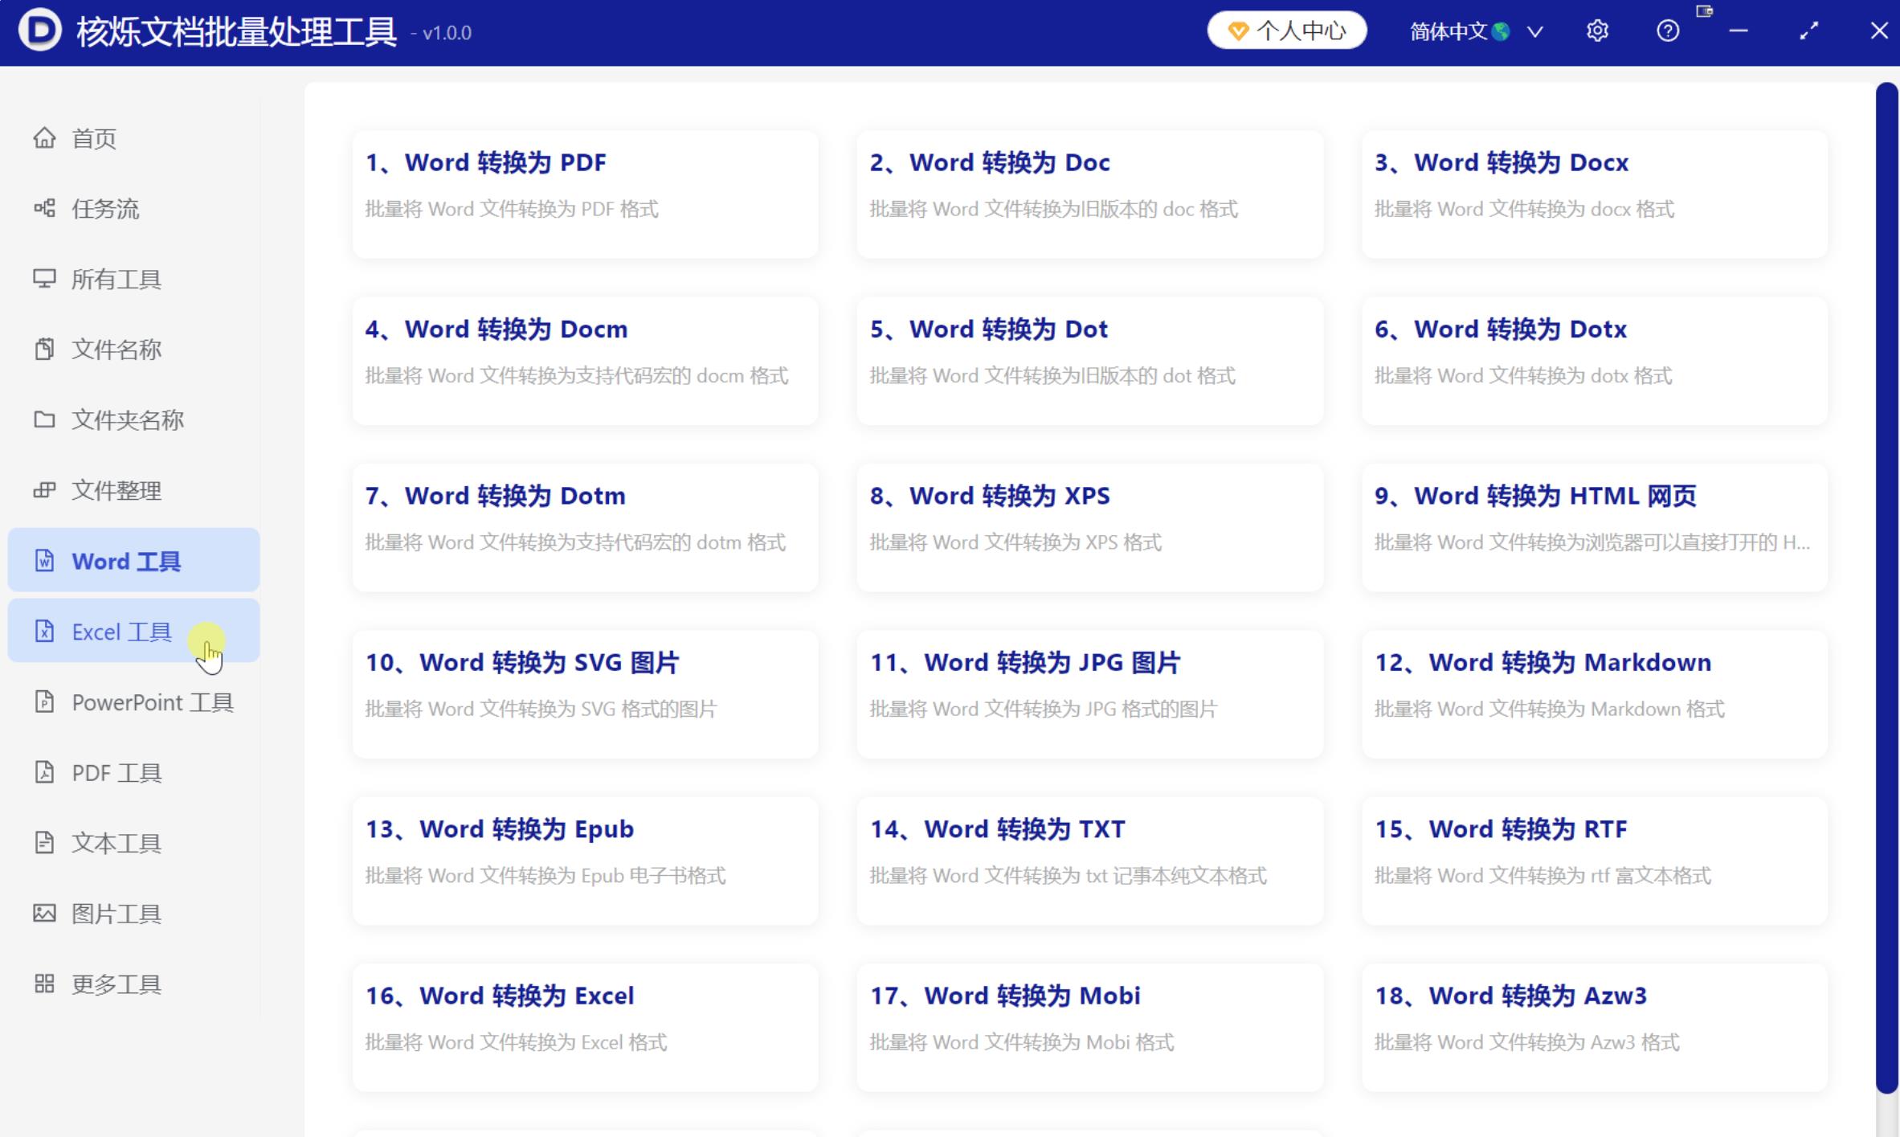Viewport: 1900px width, 1137px height.
Task: Open 文本工具 section in sidebar
Action: [x=116, y=843]
